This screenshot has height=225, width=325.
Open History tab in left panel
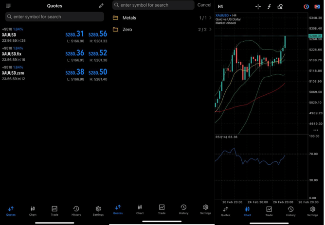coord(76,211)
